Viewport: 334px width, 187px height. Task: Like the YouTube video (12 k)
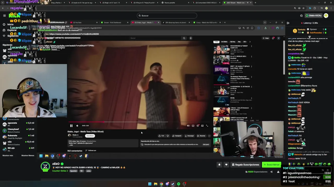[161, 136]
